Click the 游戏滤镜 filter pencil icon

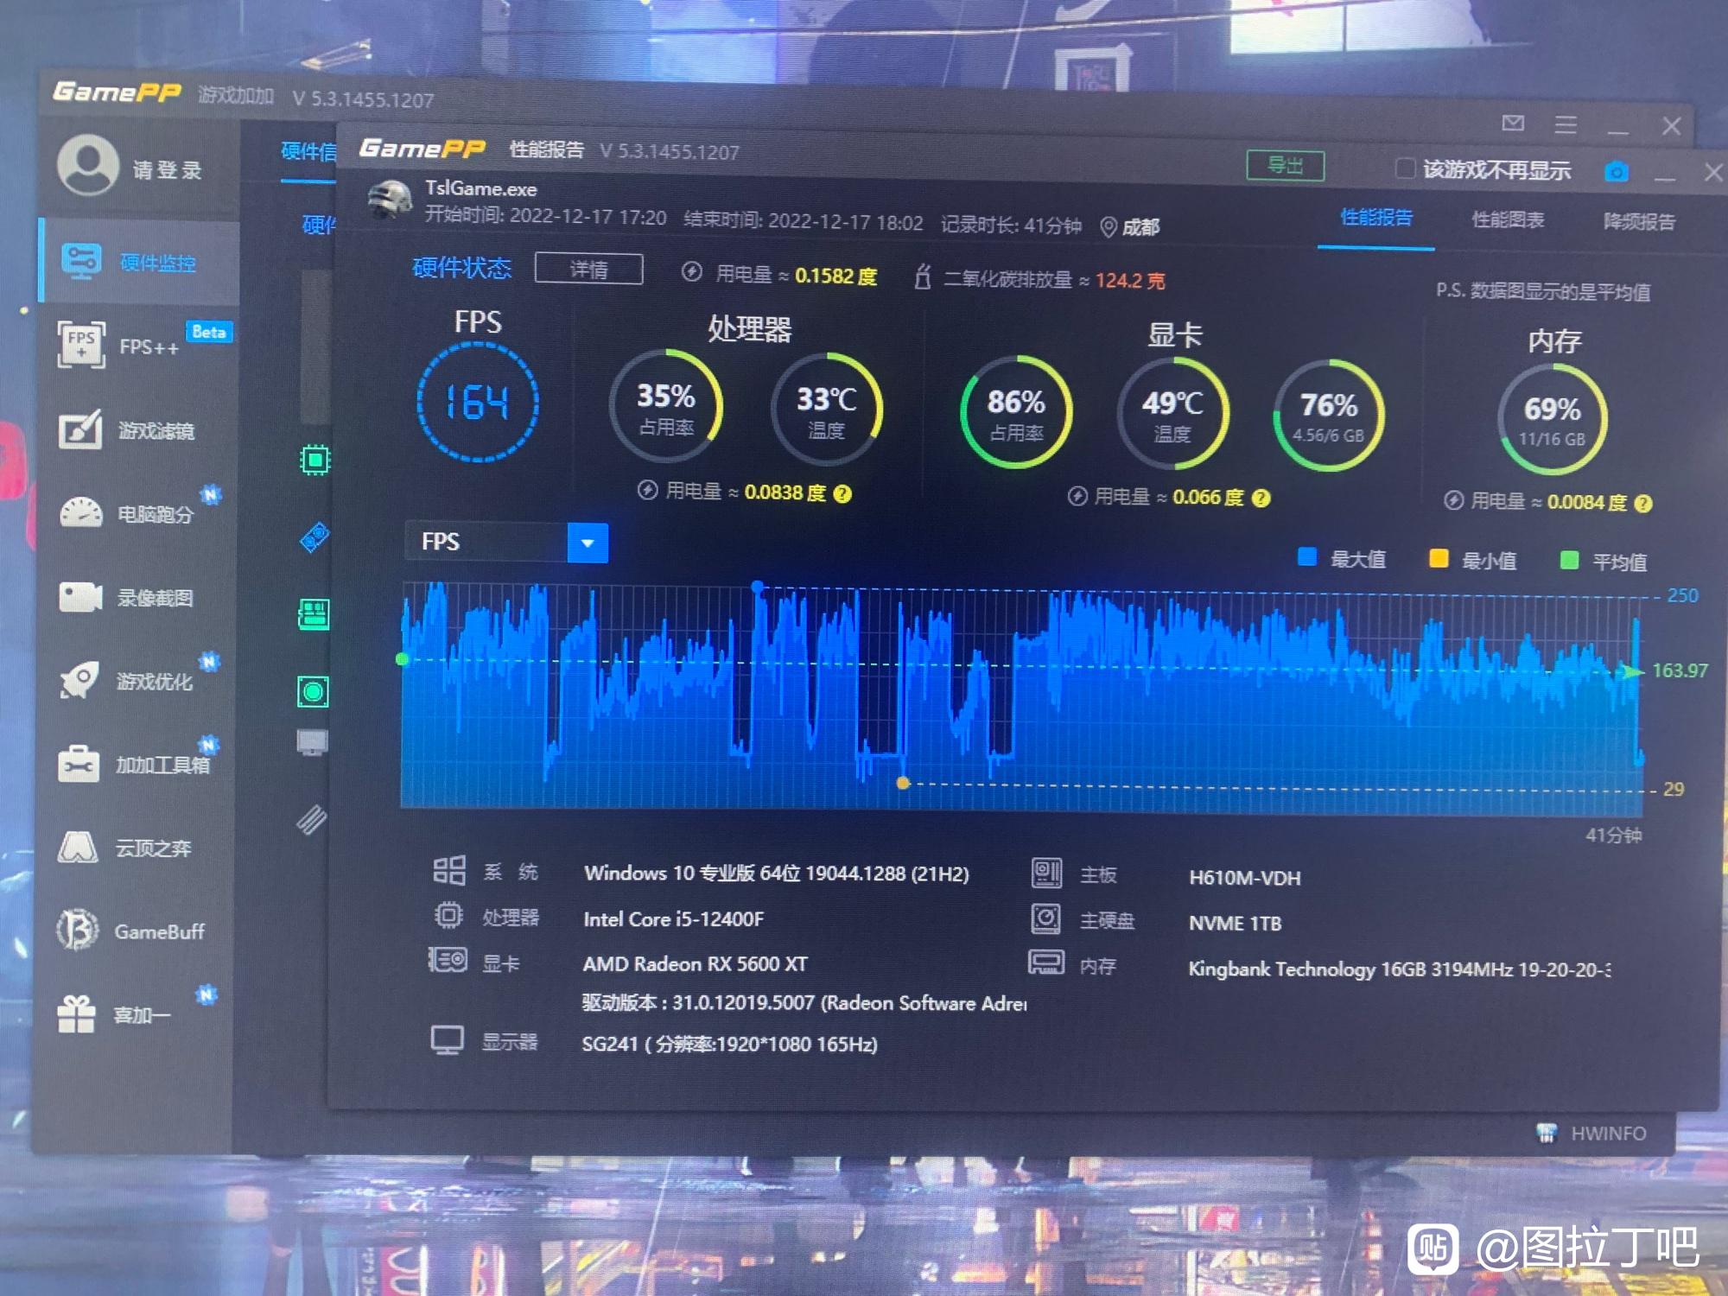point(80,429)
